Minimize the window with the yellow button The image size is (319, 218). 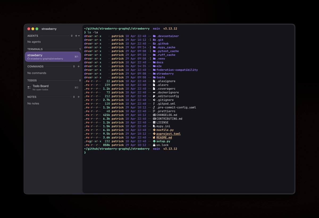coord(33,29)
